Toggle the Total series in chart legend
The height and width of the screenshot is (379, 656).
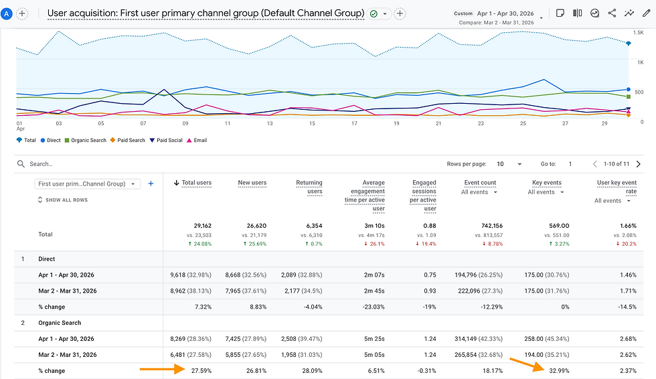26,140
